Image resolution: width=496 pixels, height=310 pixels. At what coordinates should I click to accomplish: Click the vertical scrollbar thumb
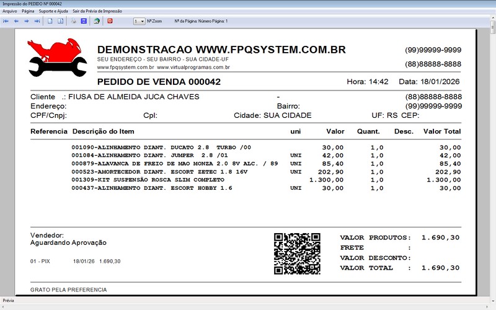(493, 27)
